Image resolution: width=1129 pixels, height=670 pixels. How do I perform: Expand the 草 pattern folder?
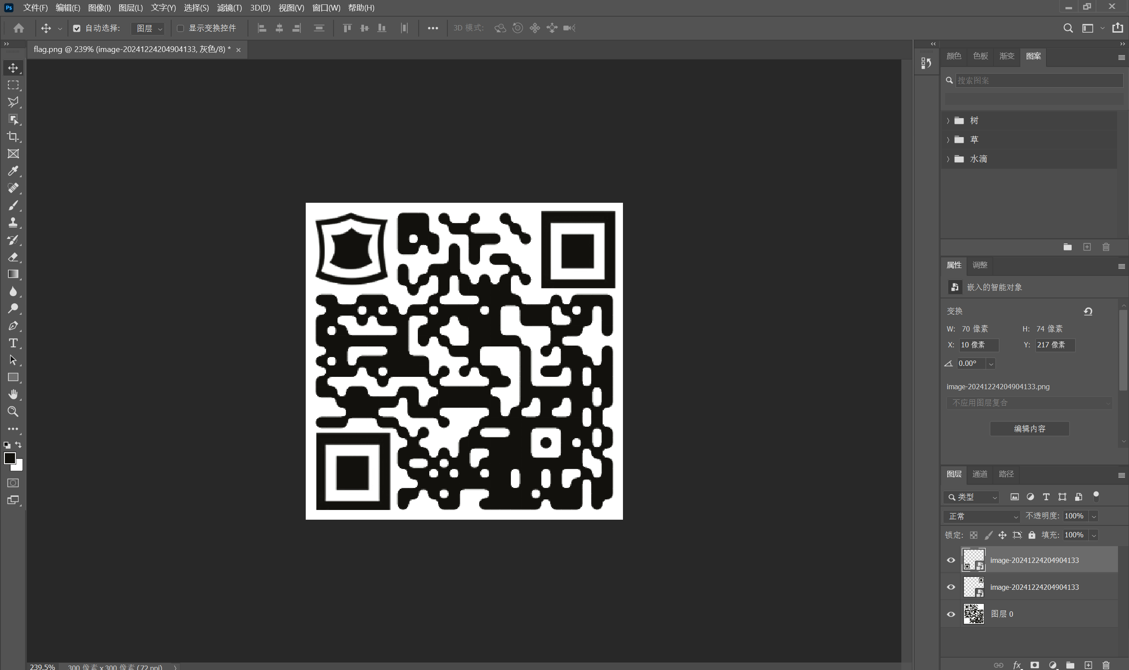coord(948,139)
